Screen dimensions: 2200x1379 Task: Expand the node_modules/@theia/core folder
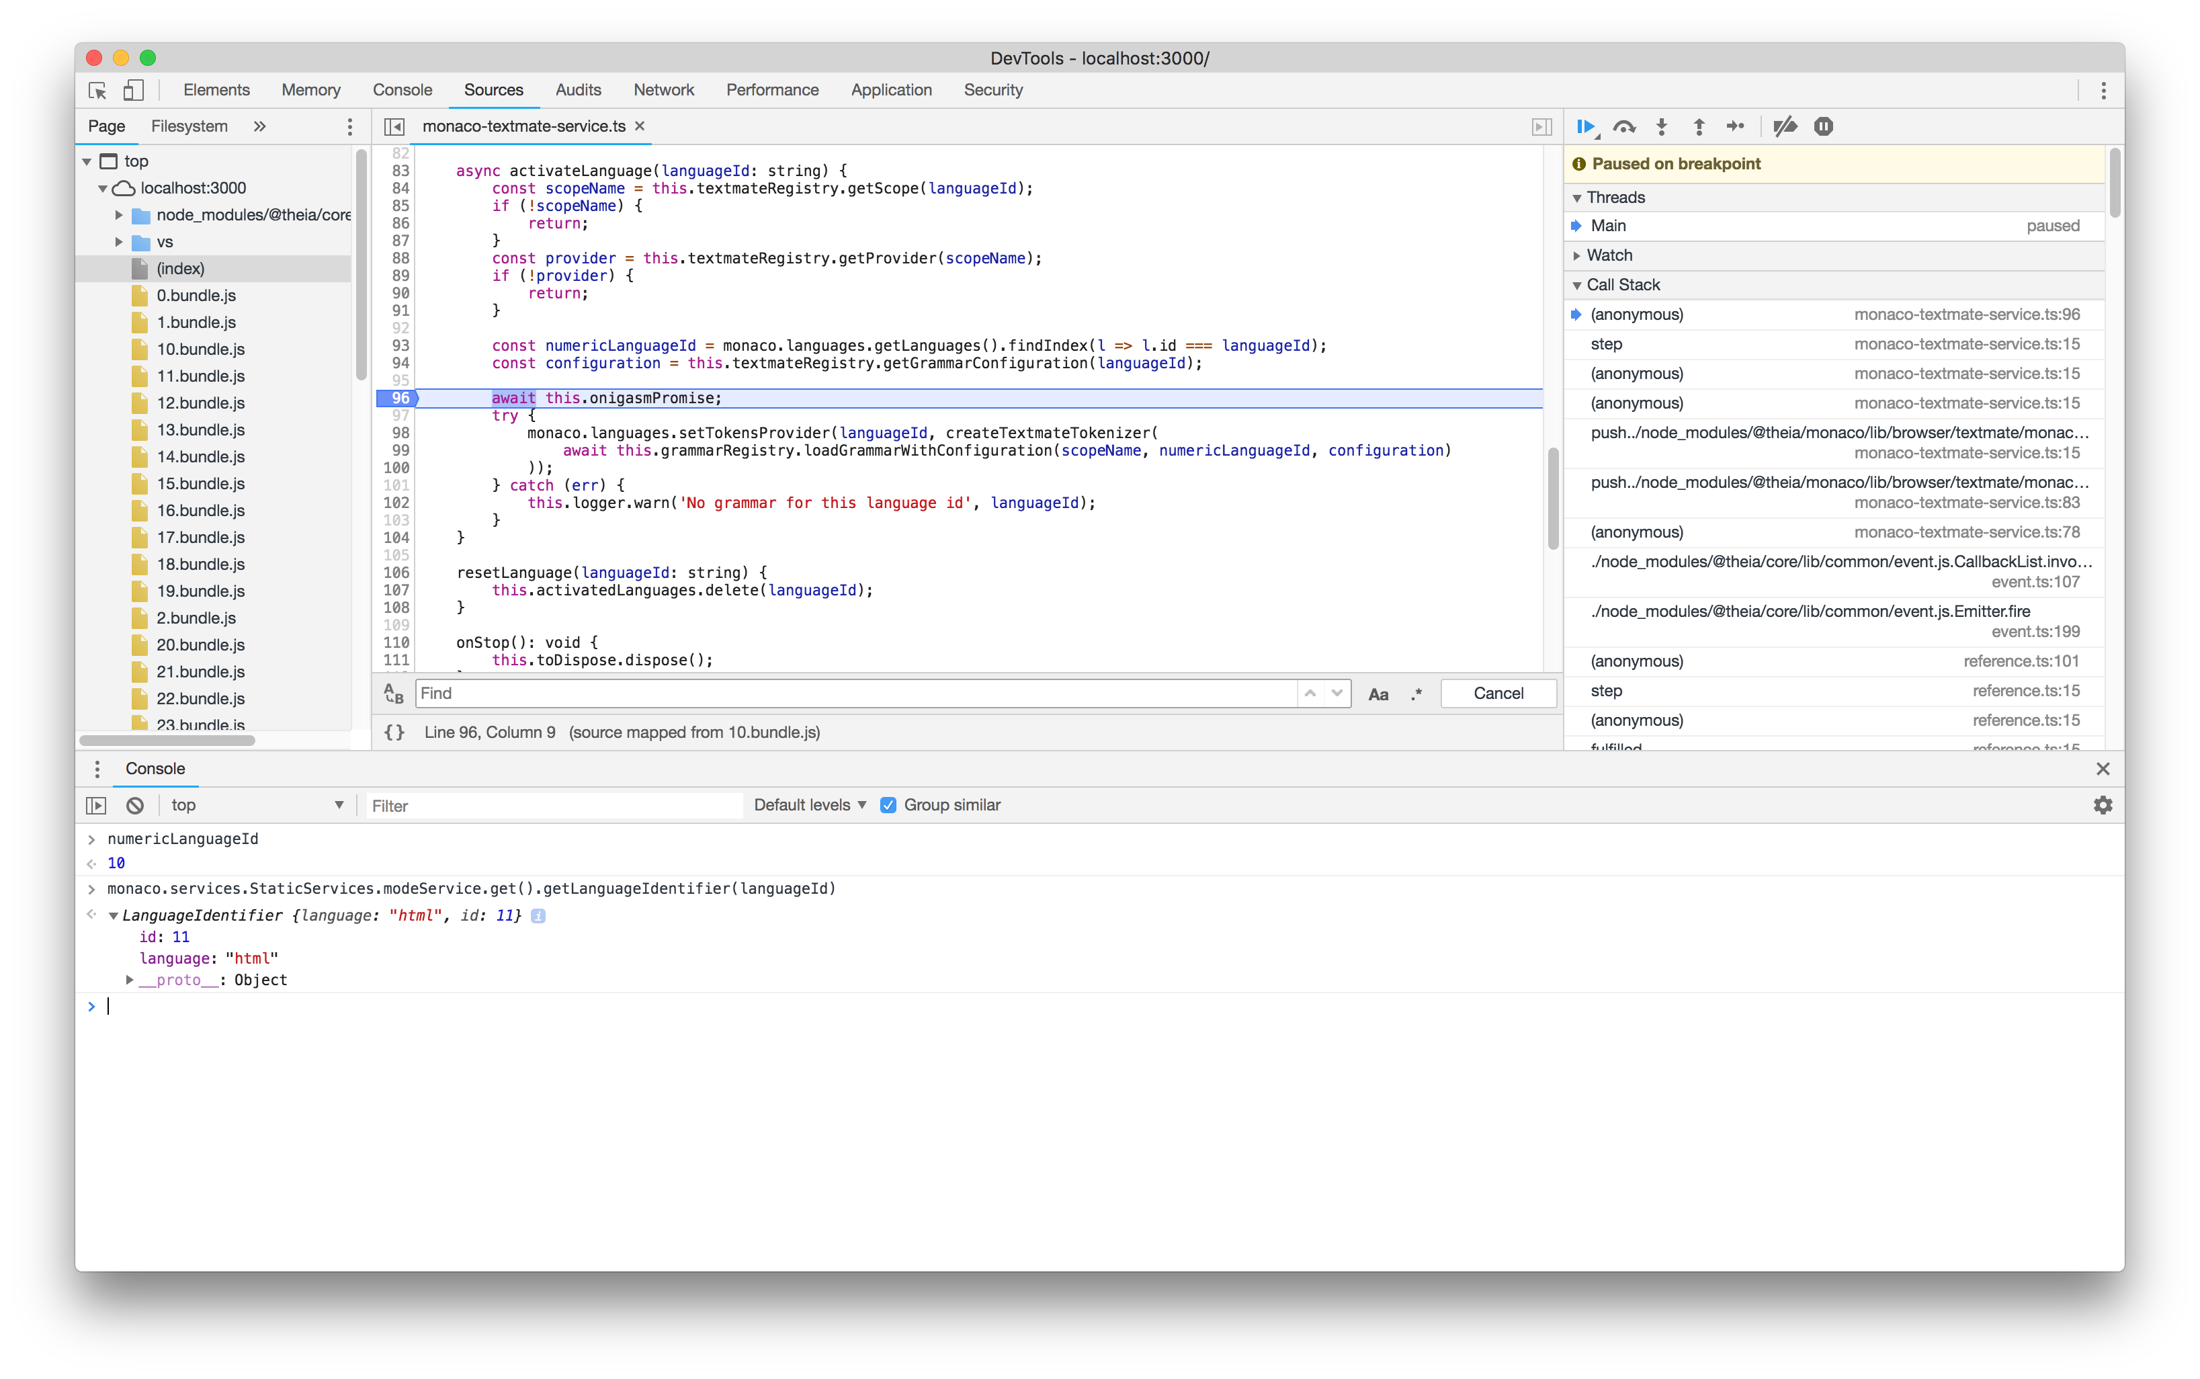tap(118, 215)
